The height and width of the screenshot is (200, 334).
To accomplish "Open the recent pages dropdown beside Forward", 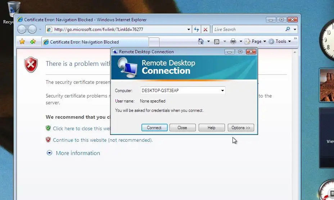I will pyautogui.click(x=40, y=29).
